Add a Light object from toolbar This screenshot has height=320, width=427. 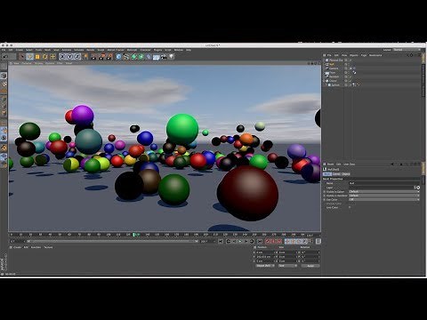pos(172,57)
